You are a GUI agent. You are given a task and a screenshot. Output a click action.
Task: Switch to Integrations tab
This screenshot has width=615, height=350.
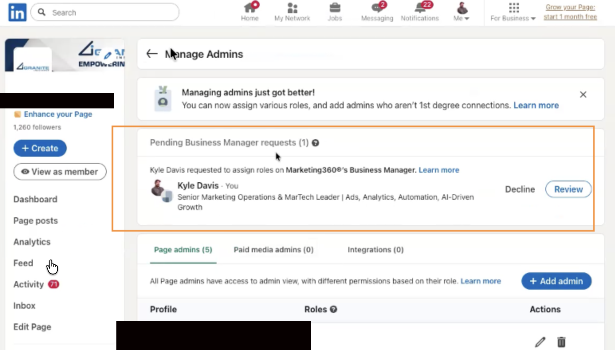pos(375,250)
